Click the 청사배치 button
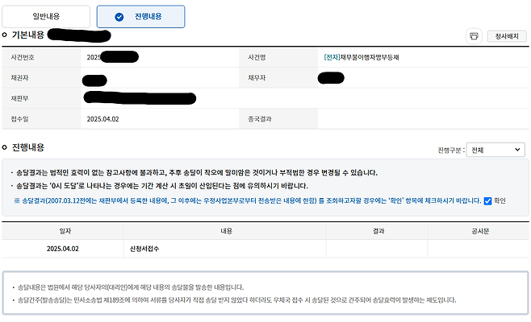 [x=507, y=36]
